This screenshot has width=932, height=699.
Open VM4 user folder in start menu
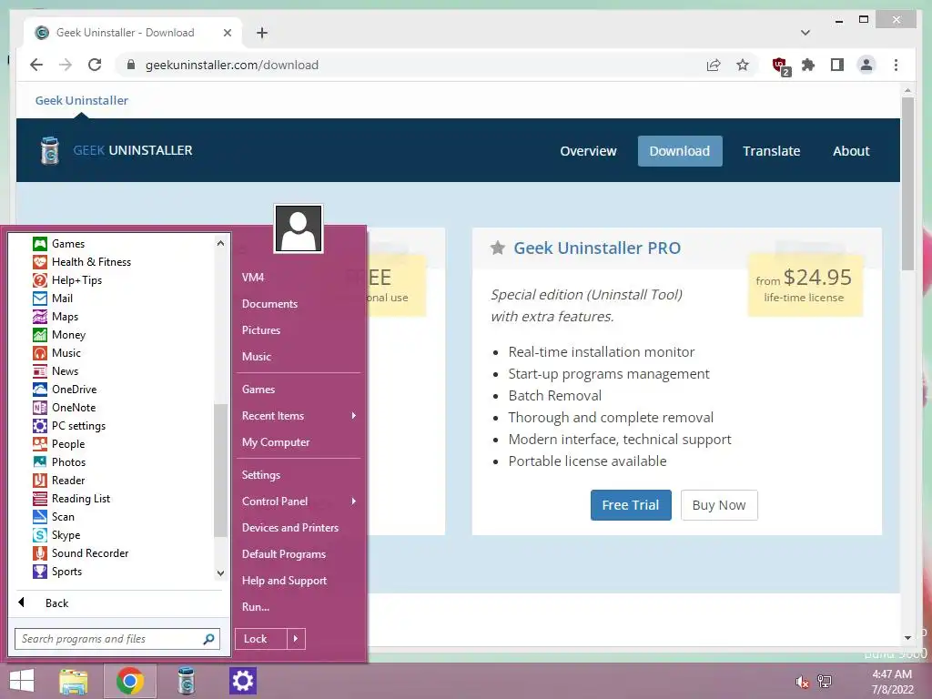tap(253, 278)
